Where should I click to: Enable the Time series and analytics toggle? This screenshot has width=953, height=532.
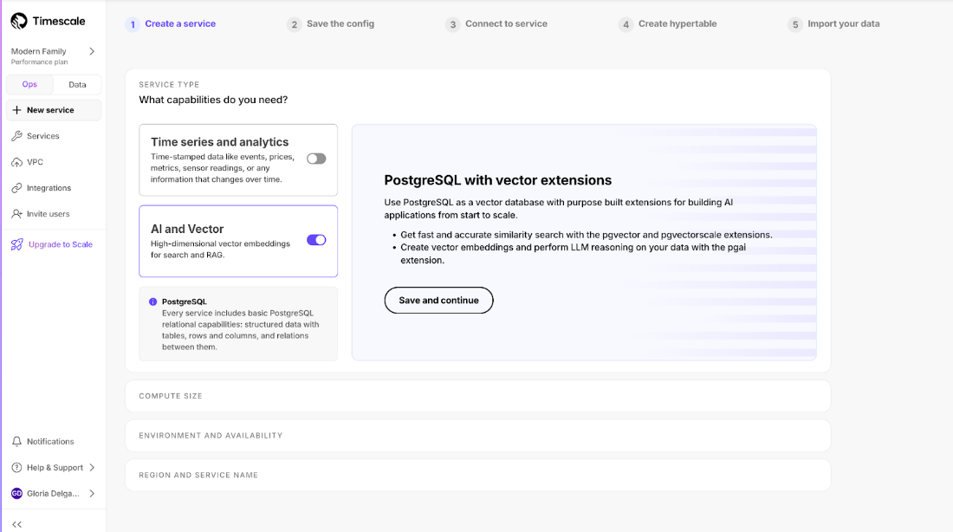pos(316,159)
